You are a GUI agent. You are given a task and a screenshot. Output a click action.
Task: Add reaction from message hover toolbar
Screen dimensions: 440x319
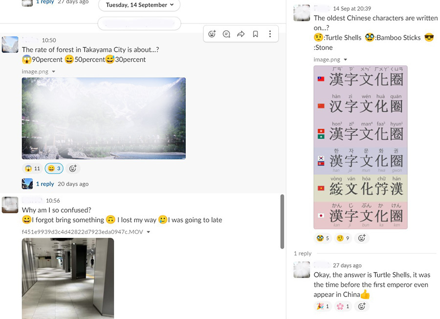(212, 34)
